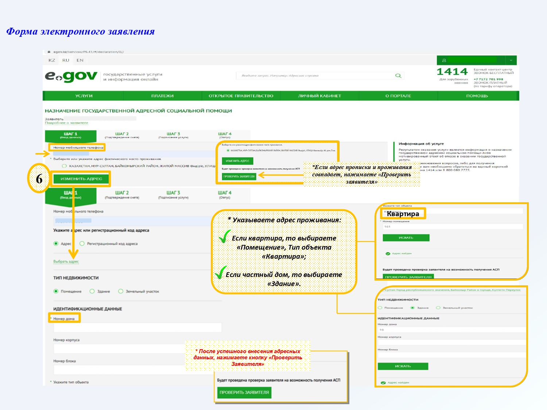Screen dimensions: 547x410
Task: Open the 'ЛИЧНЫЙ КАБИНЕТ' menu
Action: (319, 96)
